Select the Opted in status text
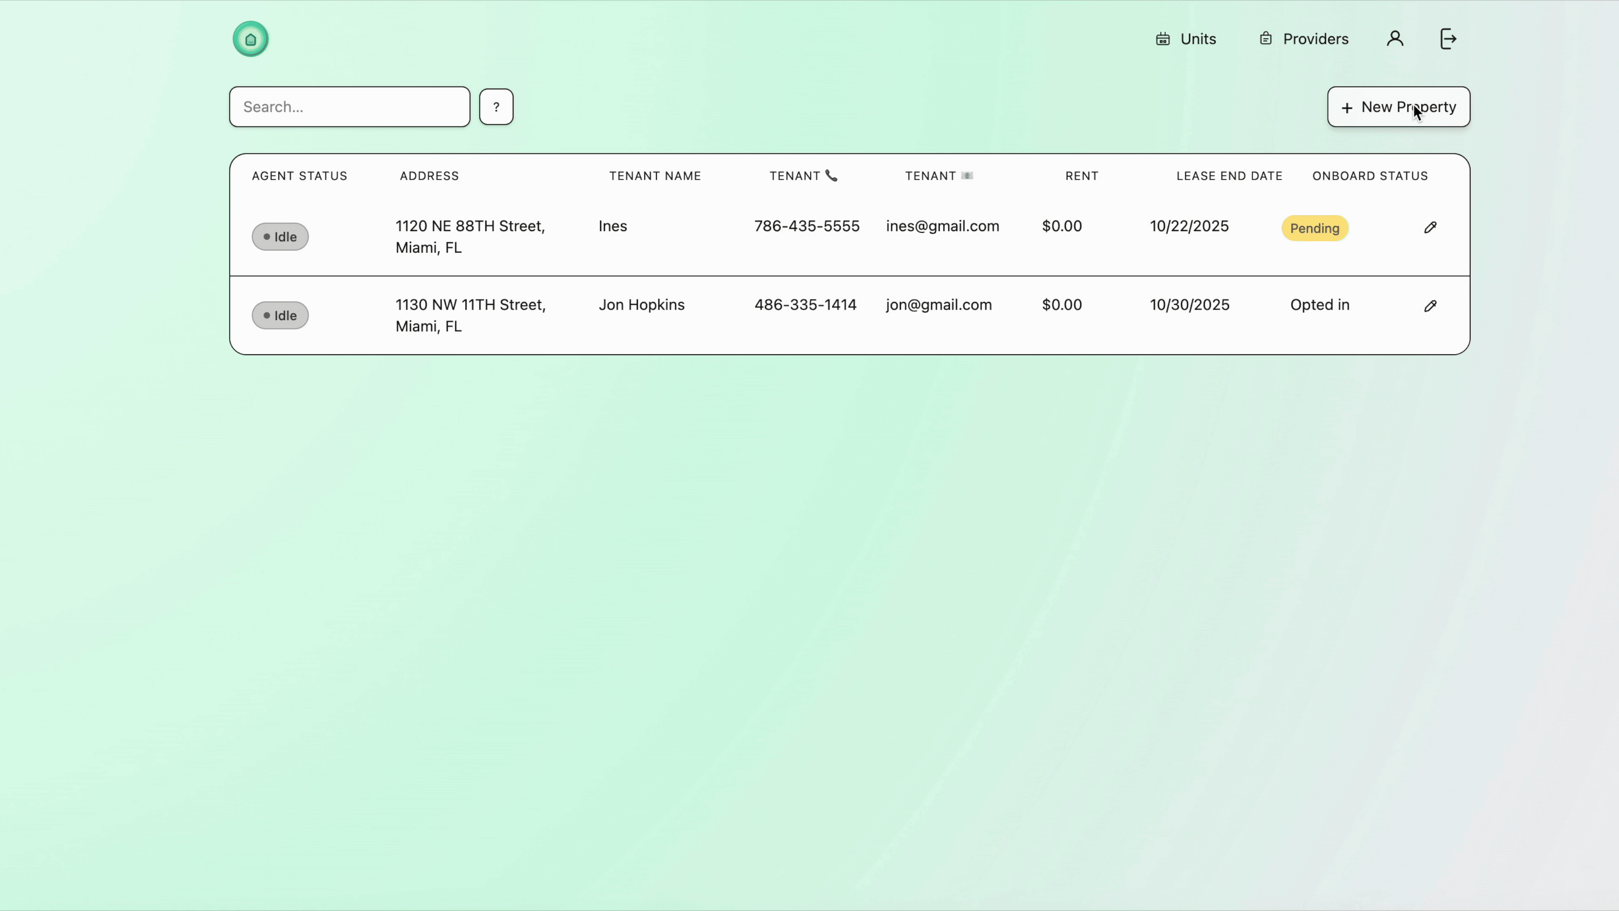 [1320, 305]
